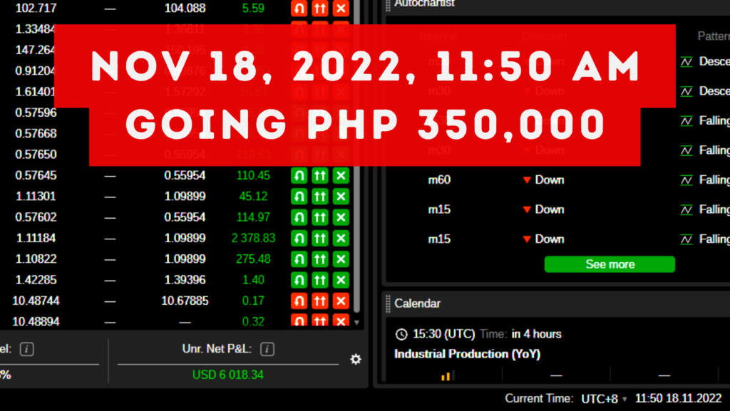Double the position entered at 10.48744
This screenshot has height=411, width=730.
coord(320,301)
